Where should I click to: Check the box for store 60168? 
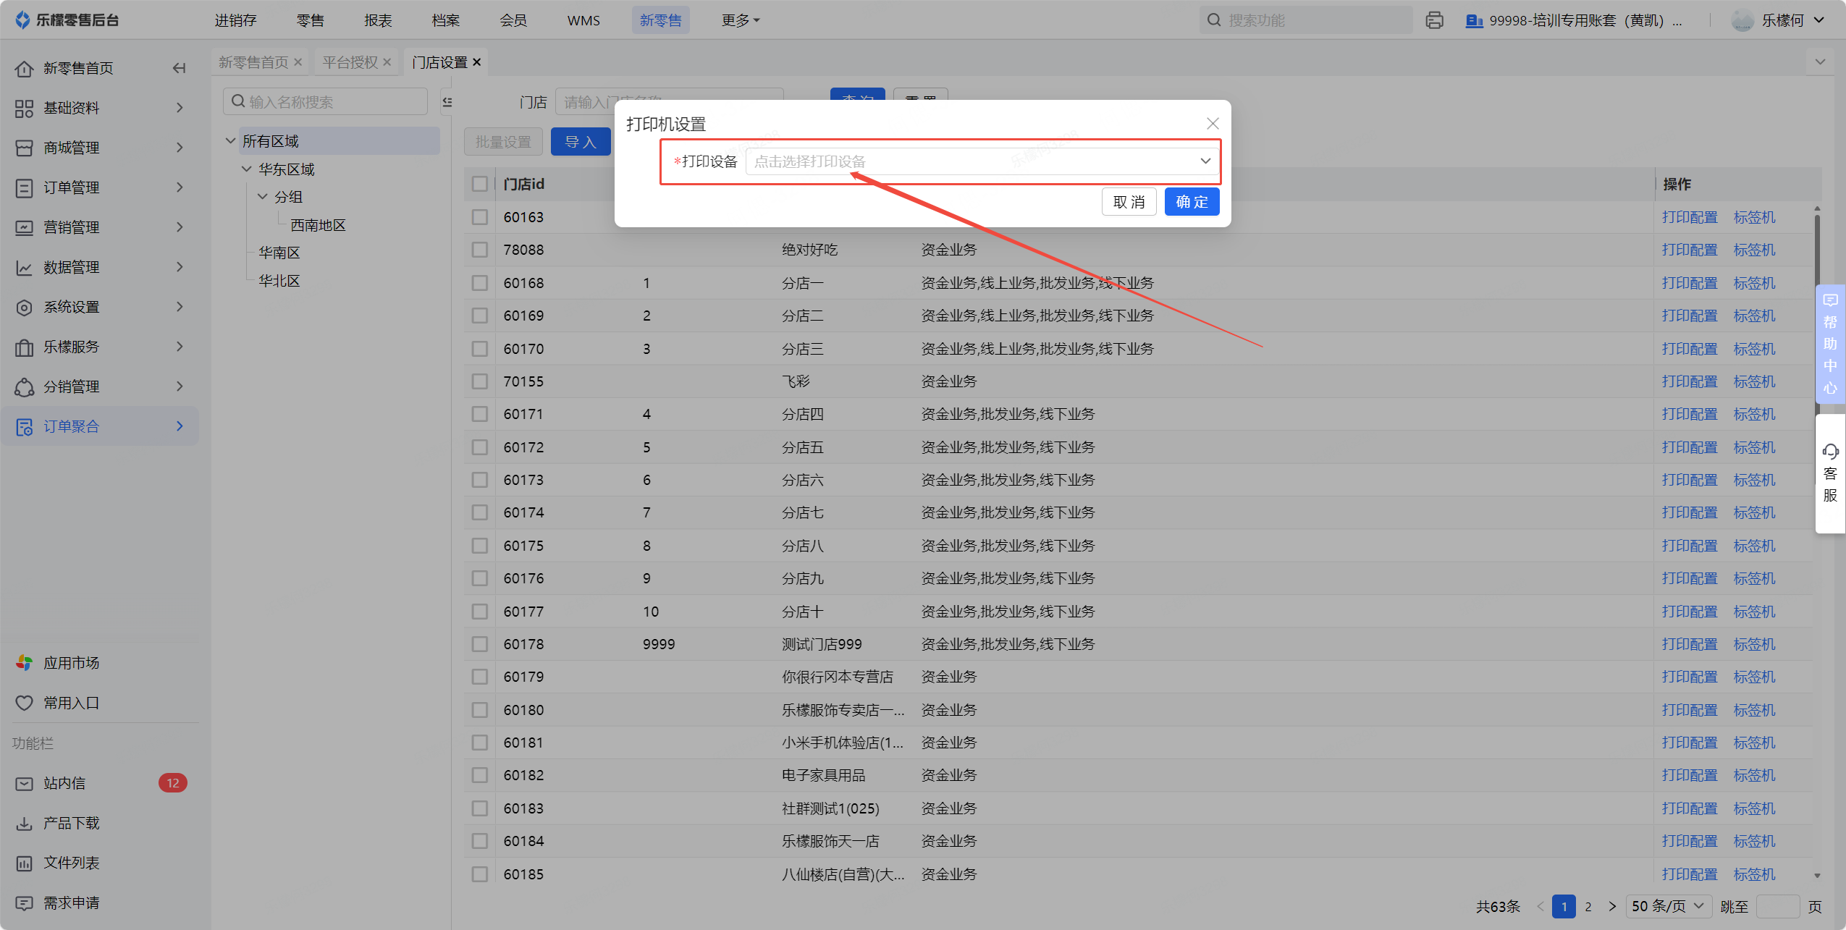click(479, 283)
